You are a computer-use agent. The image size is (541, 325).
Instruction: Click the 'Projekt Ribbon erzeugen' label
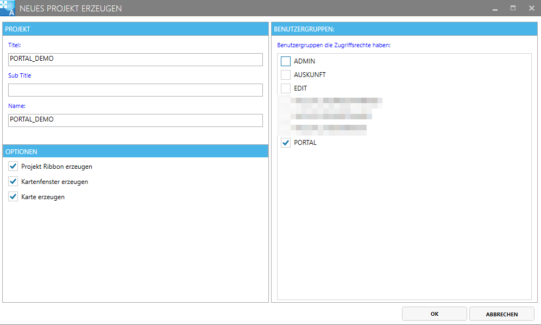(56, 167)
